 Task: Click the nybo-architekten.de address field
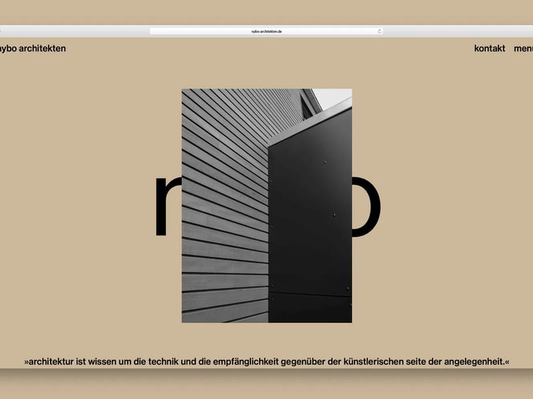click(x=266, y=31)
